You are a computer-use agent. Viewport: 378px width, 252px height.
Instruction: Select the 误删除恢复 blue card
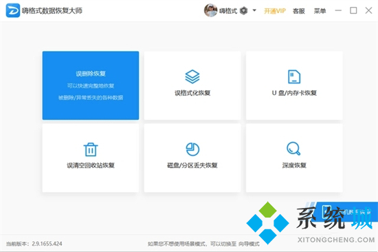(x=91, y=85)
